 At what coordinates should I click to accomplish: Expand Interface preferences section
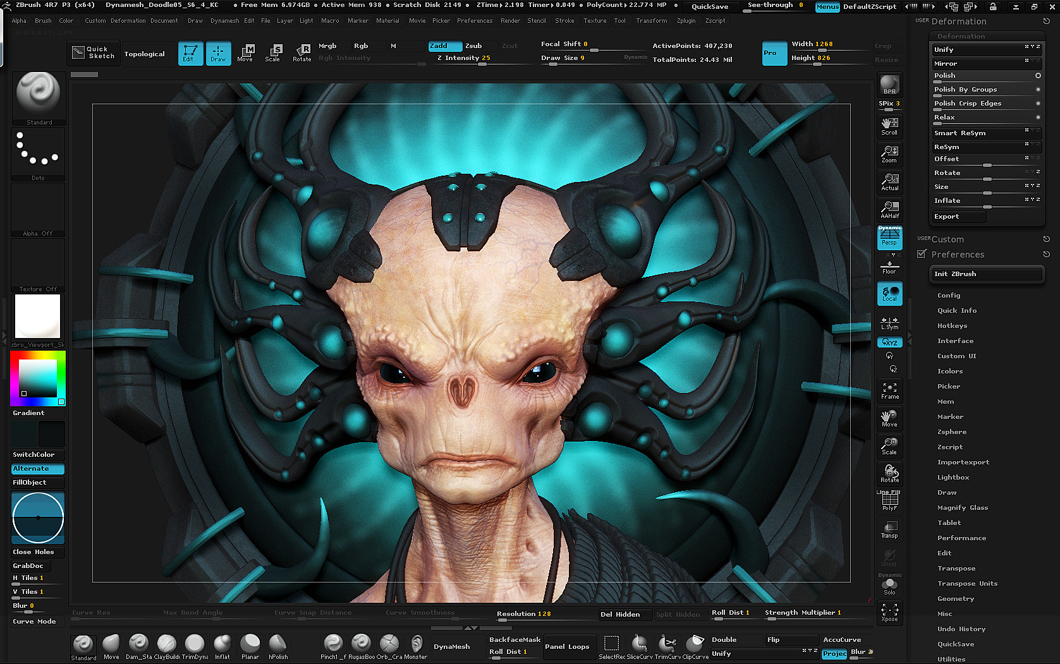point(955,341)
